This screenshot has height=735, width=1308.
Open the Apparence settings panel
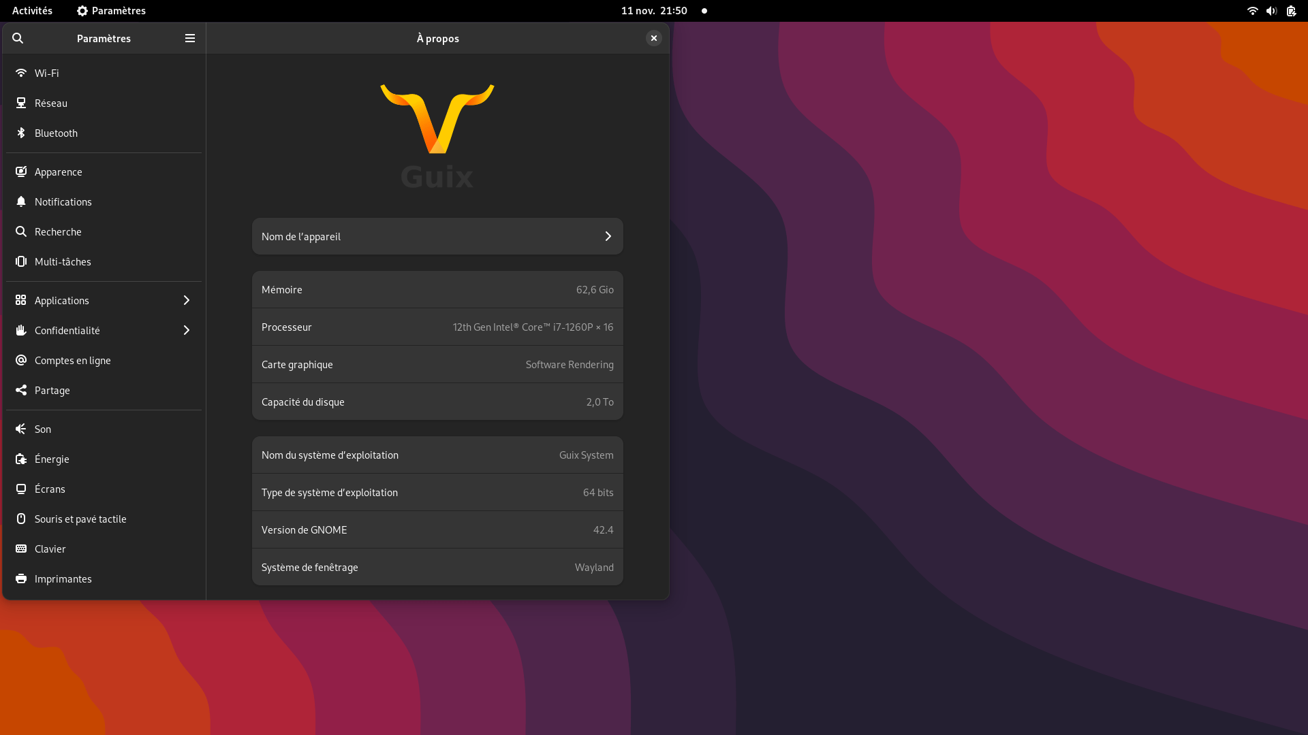coord(59,171)
